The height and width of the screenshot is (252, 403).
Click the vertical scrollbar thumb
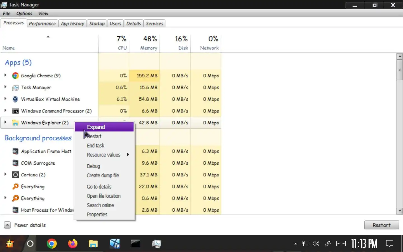(400, 70)
